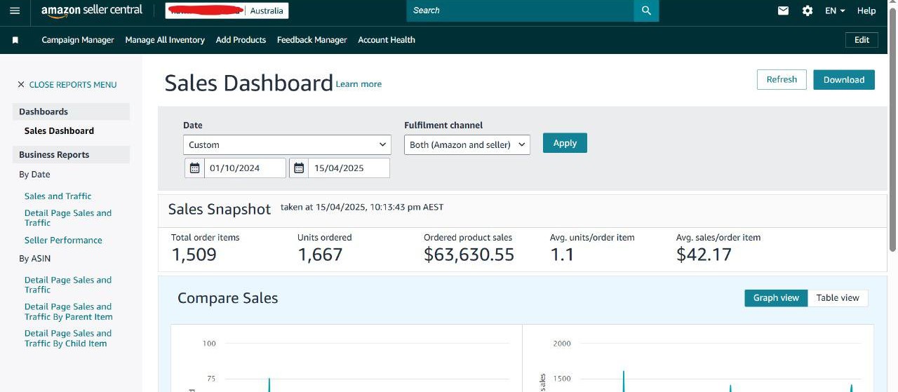Click the bookmark icon in navigation bar
898x392 pixels.
pyautogui.click(x=15, y=40)
